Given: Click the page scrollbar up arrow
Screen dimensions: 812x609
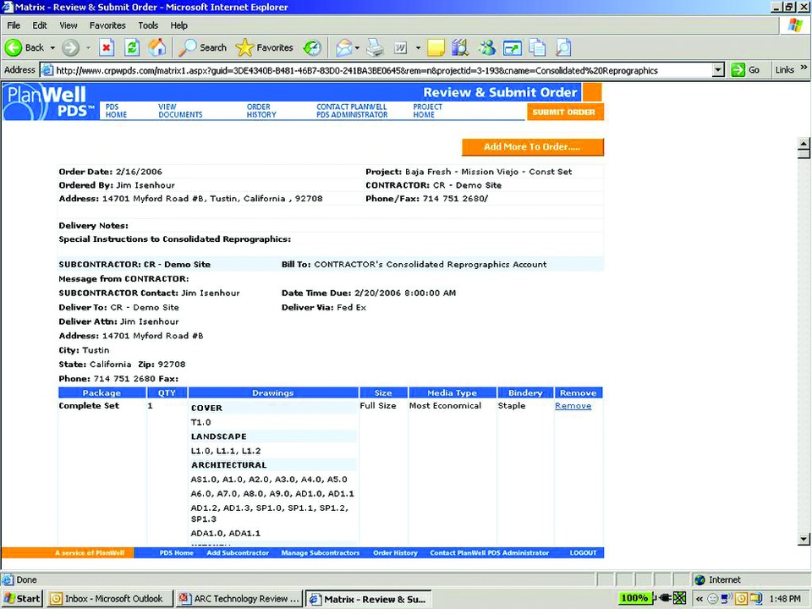Looking at the screenshot, I should 804,144.
